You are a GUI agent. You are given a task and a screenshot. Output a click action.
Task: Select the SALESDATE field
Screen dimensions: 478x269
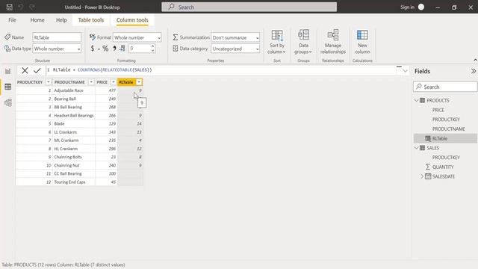(x=444, y=176)
